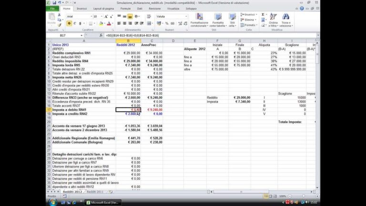Switch to the Dati tab
366x206 pixels.
tap(140, 9)
